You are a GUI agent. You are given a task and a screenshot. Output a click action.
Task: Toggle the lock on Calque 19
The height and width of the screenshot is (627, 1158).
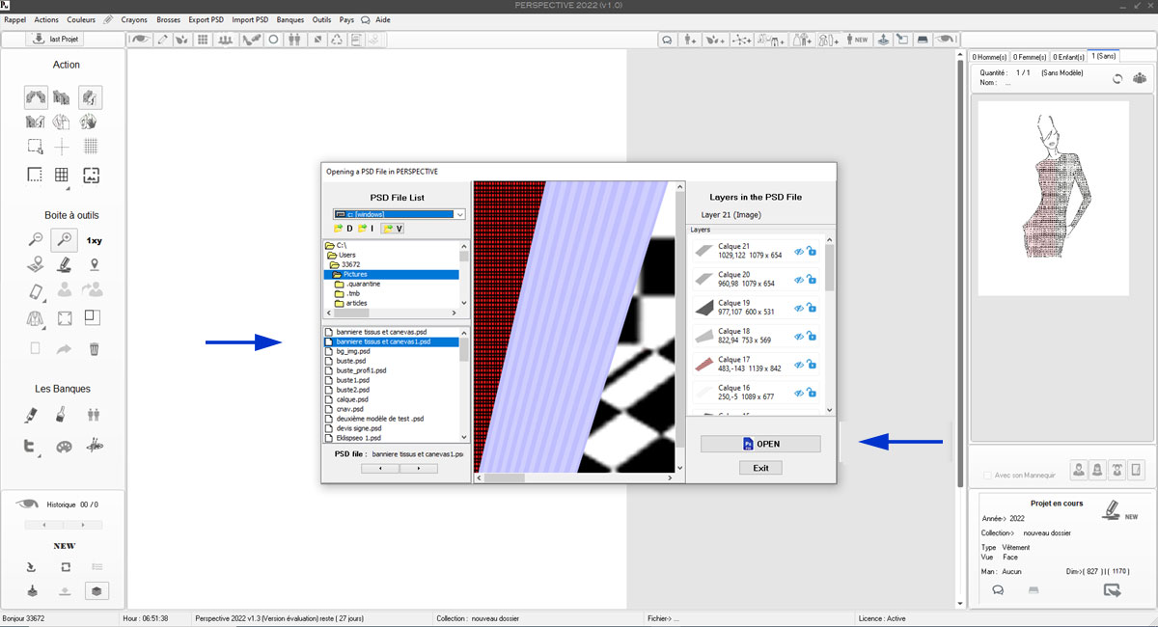click(x=812, y=308)
